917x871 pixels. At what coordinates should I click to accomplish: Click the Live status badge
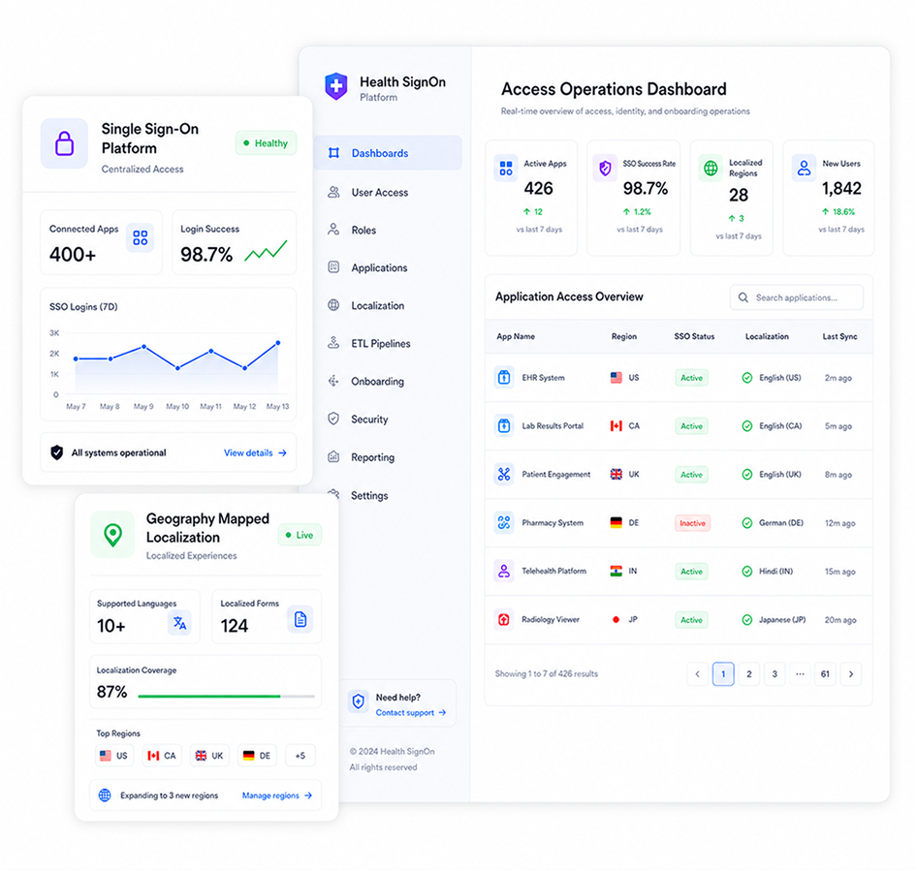(x=300, y=535)
